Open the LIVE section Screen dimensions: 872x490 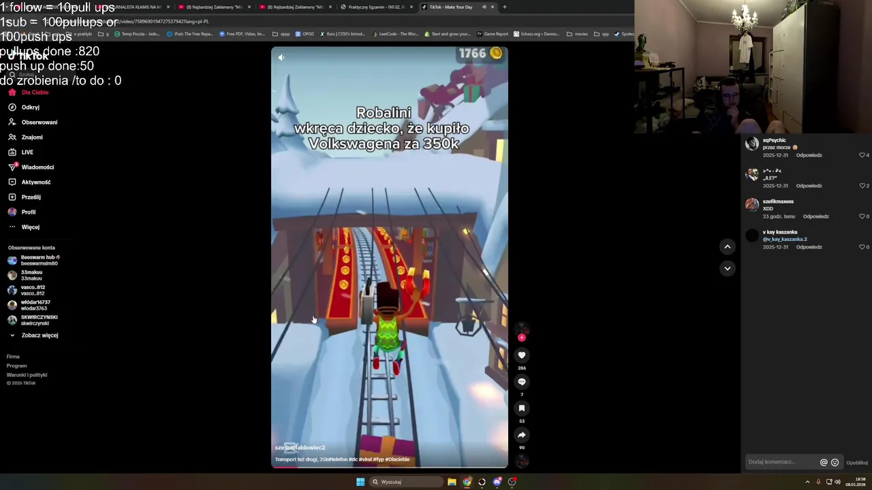[x=20, y=152]
